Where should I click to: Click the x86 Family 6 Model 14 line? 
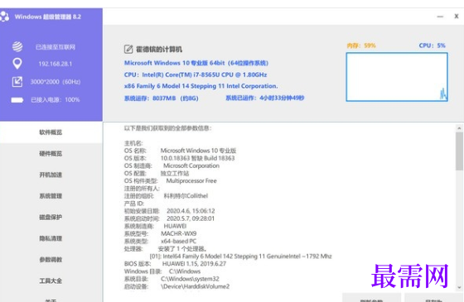(x=201, y=86)
